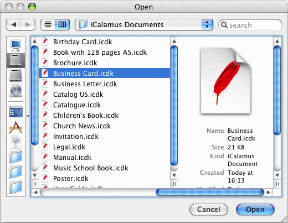
Task: Click the large feather preview thumbnail
Action: coord(225,81)
